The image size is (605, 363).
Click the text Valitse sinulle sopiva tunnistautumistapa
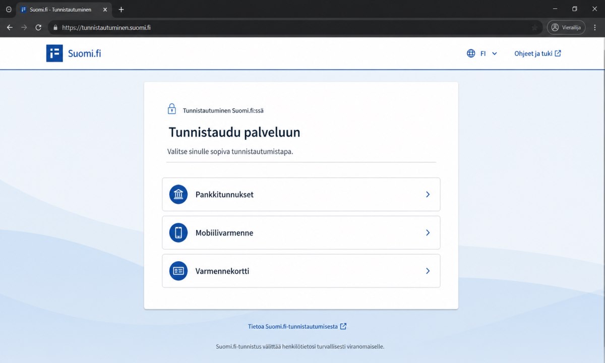click(230, 151)
